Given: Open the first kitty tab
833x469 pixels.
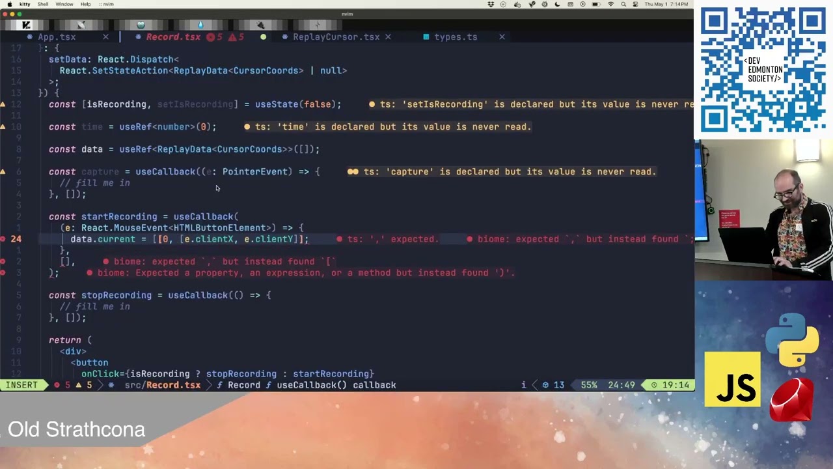Looking at the screenshot, I should pos(26,25).
